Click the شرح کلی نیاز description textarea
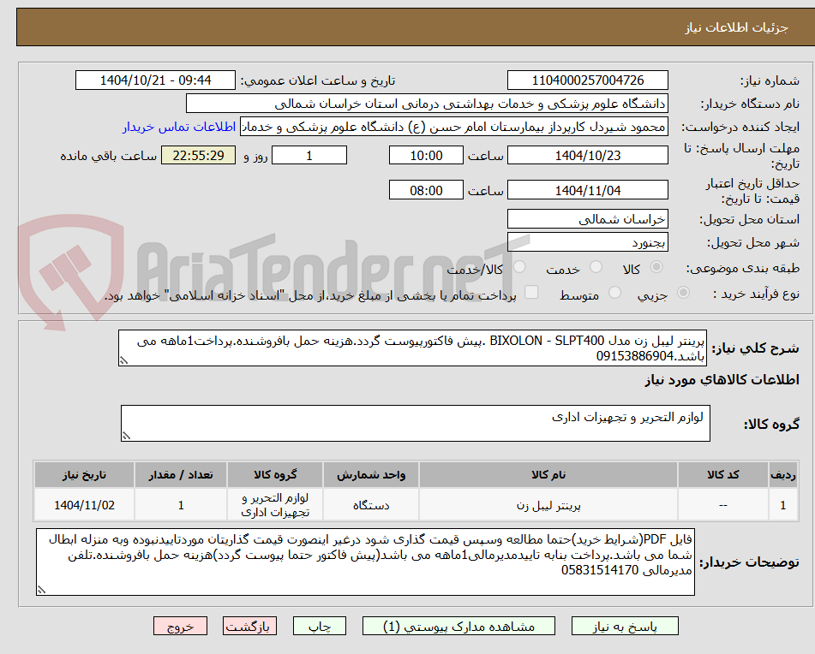Viewport: 815px width, 654px height. pyautogui.click(x=412, y=348)
